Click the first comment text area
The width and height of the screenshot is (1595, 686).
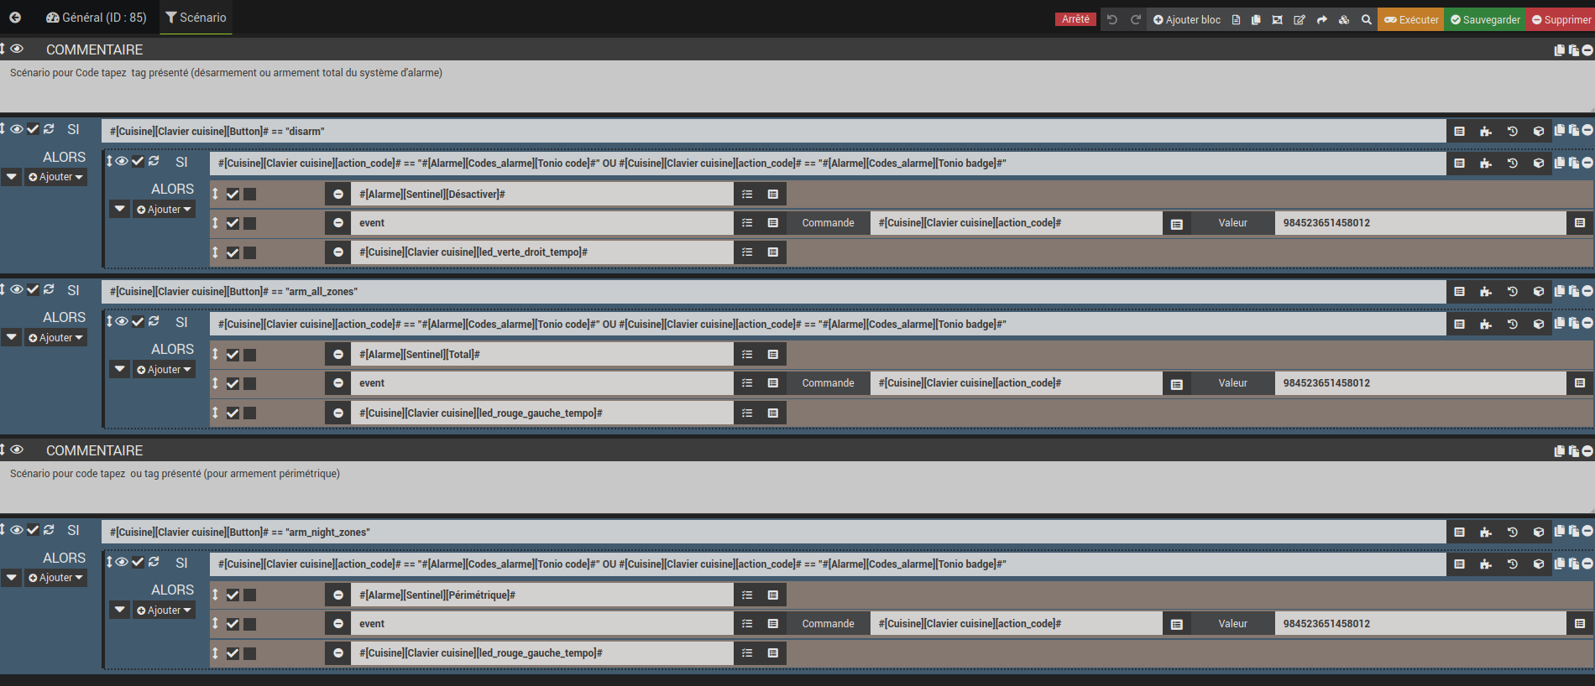pyautogui.click(x=797, y=86)
